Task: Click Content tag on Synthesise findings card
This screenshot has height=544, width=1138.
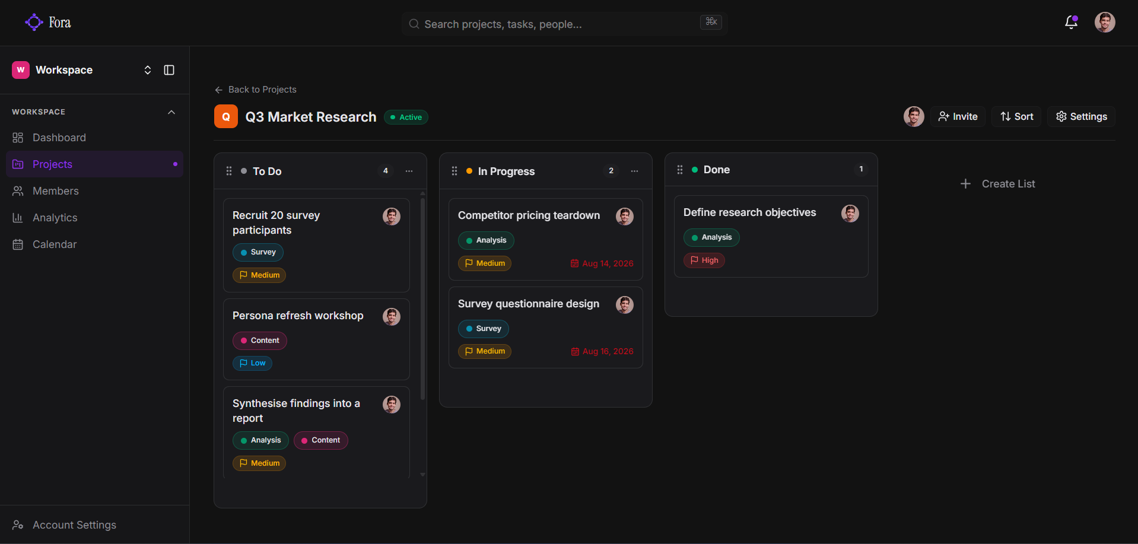Action: 321,440
